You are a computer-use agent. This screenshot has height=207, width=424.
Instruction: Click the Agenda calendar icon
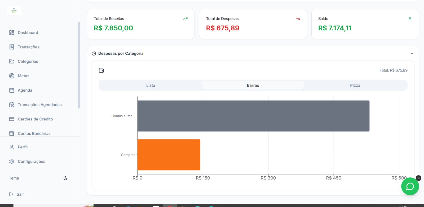click(12, 90)
